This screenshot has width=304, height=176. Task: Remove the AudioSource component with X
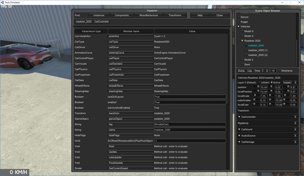(x=295, y=136)
